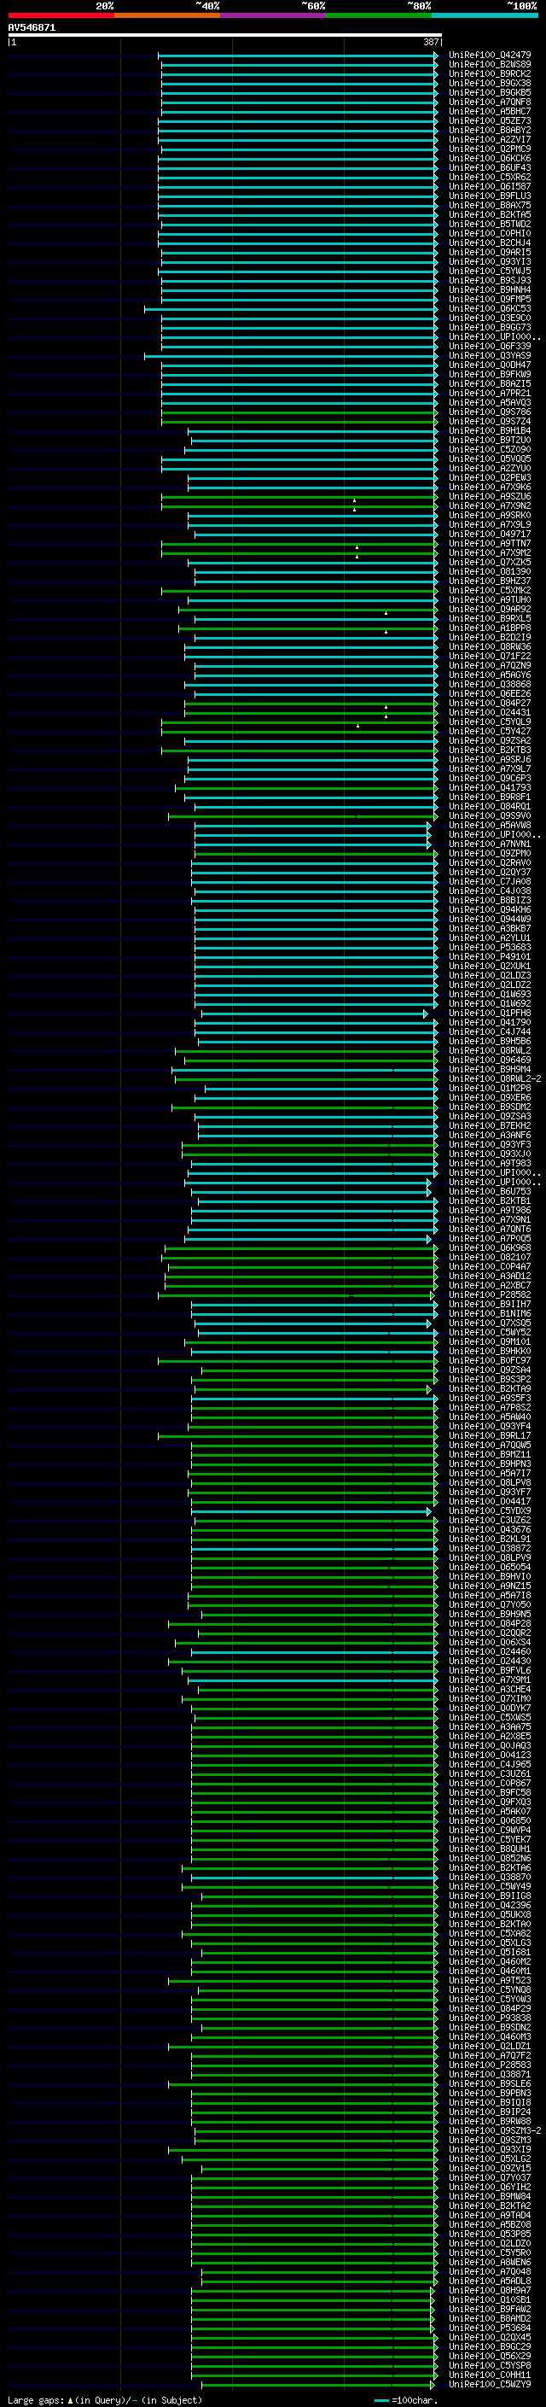Choose the UniRef100_B9FLU3 entry
Viewport: 546px width, 2407px height.
(490, 196)
